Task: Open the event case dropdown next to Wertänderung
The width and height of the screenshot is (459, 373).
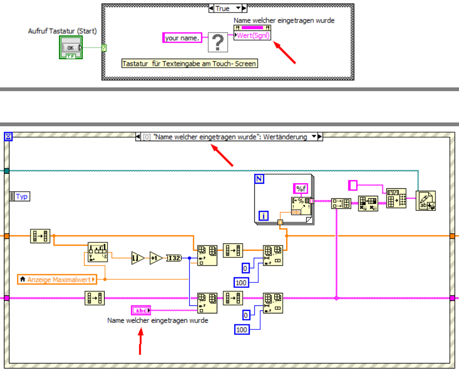Action: pyautogui.click(x=314, y=137)
